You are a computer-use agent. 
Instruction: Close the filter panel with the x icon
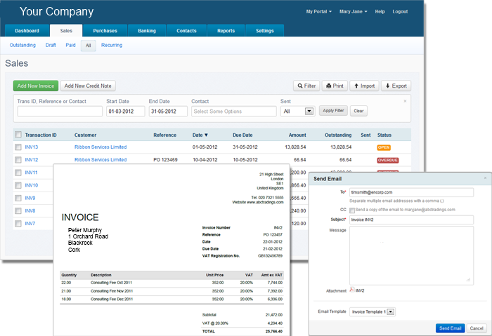(405, 101)
